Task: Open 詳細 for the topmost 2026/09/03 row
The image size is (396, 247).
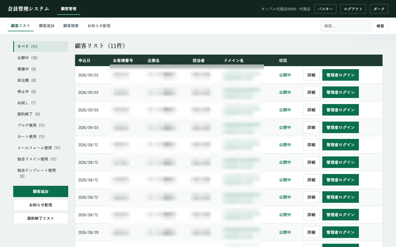Action: click(311, 75)
